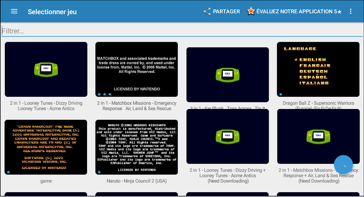The height and width of the screenshot is (197, 364).
Task: Click the orange star rating icon
Action: [251, 11]
